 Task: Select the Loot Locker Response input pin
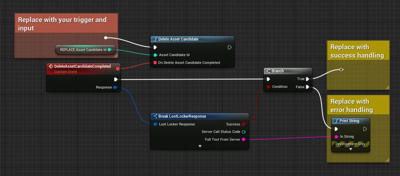tap(155, 124)
